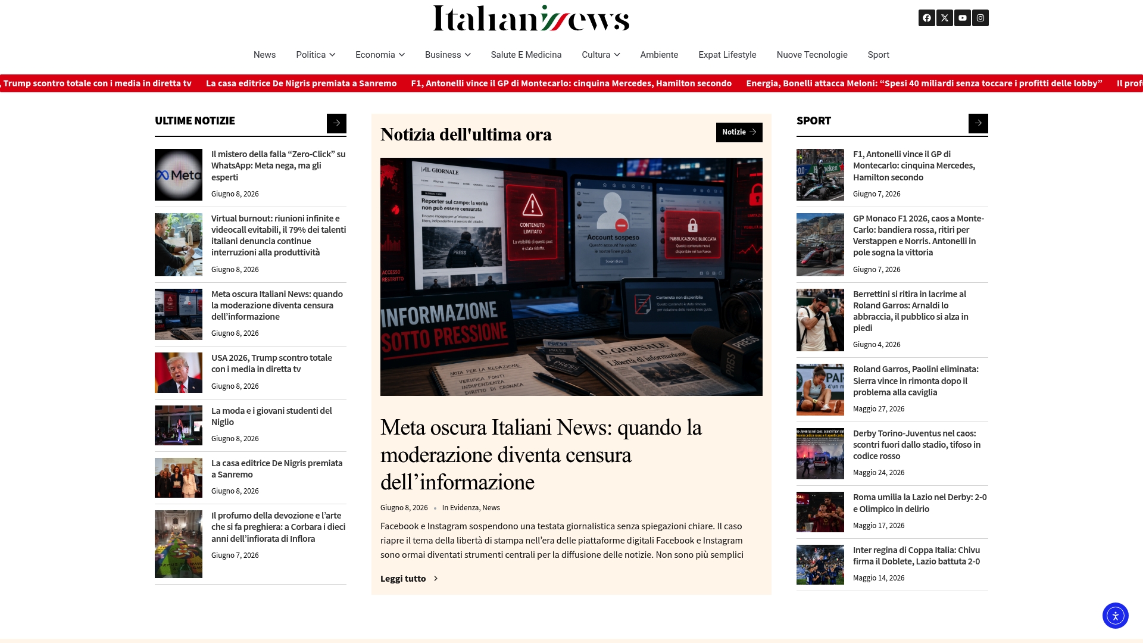Click the featured article News category link
The width and height of the screenshot is (1143, 643).
(x=491, y=508)
